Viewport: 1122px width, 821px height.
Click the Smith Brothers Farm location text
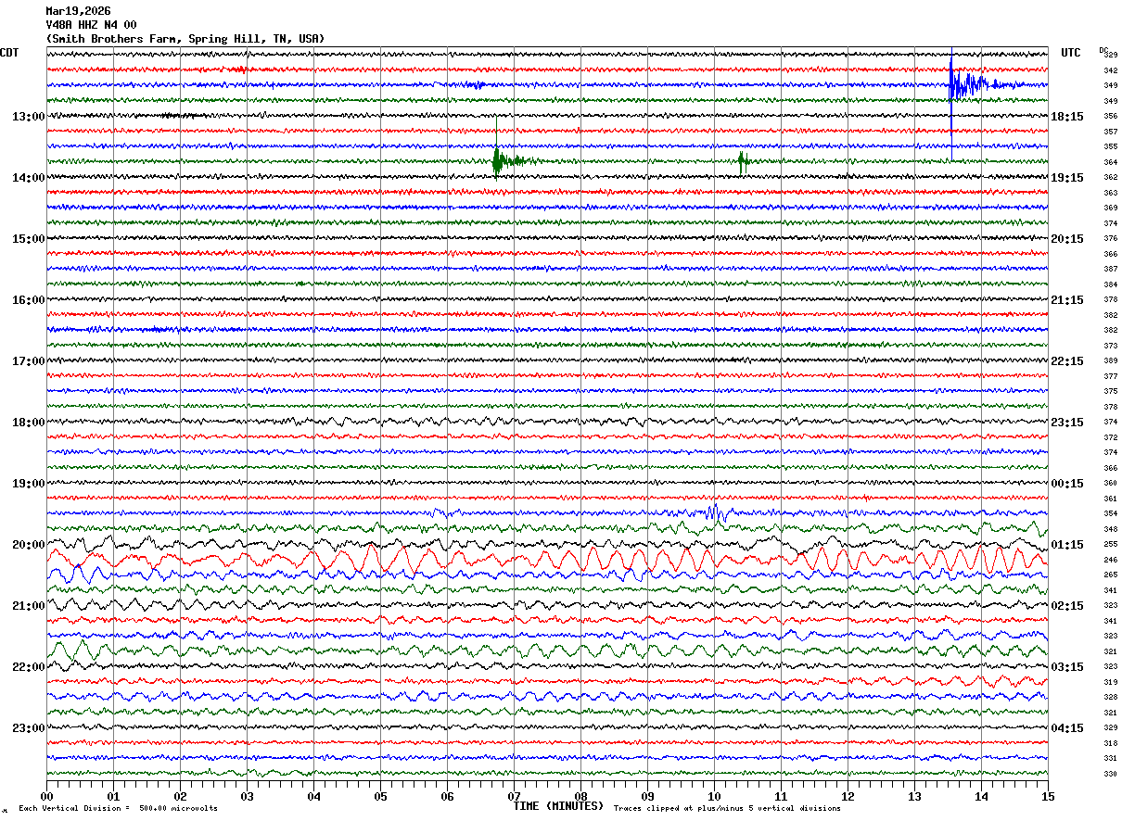pos(185,39)
